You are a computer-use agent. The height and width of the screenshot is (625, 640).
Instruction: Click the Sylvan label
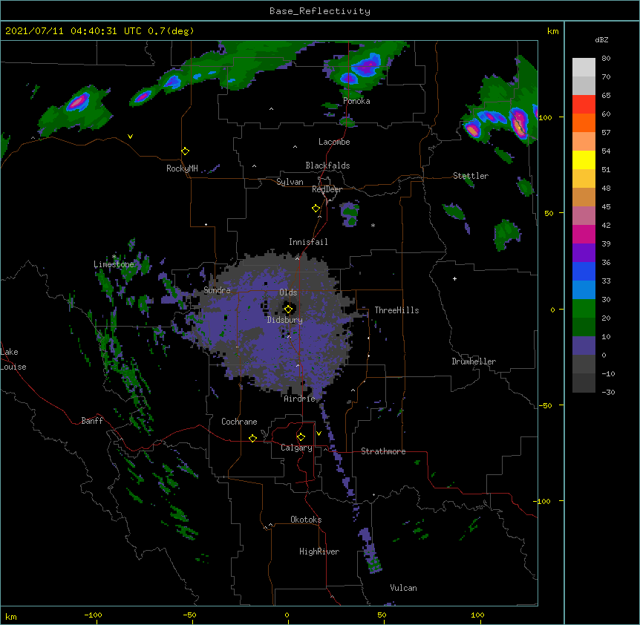[x=290, y=182]
